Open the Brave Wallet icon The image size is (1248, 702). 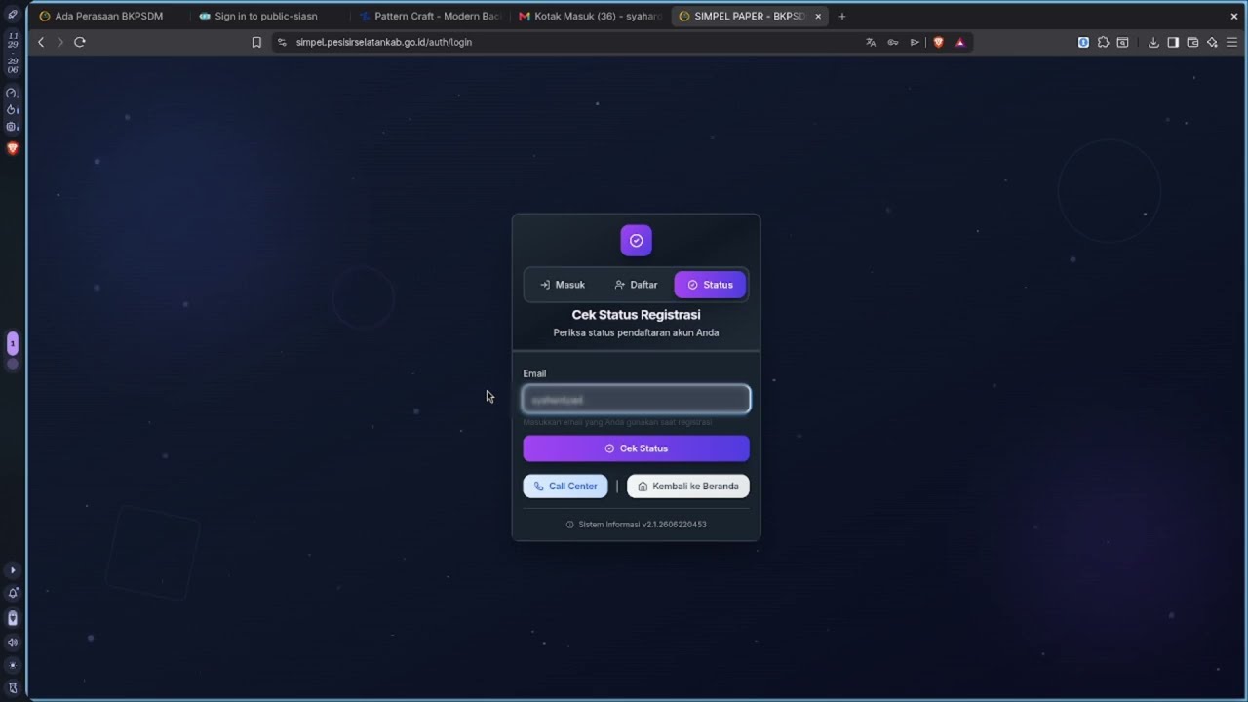pyautogui.click(x=1192, y=42)
